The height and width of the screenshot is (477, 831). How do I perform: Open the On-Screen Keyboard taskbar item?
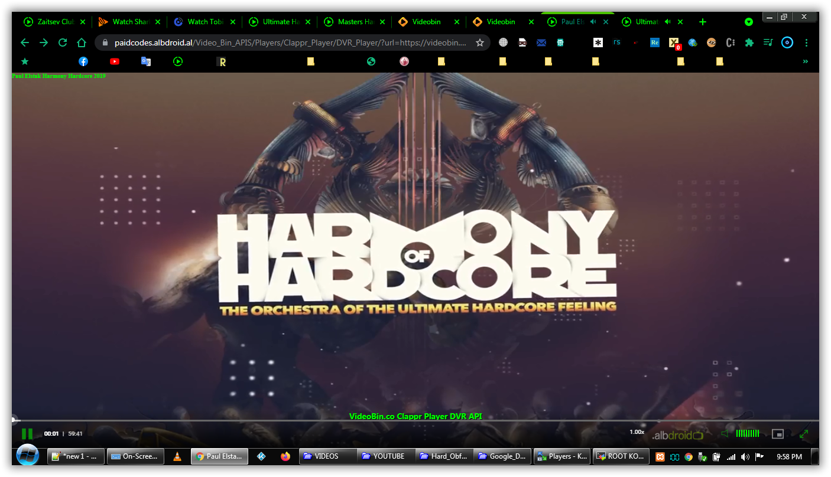(137, 456)
